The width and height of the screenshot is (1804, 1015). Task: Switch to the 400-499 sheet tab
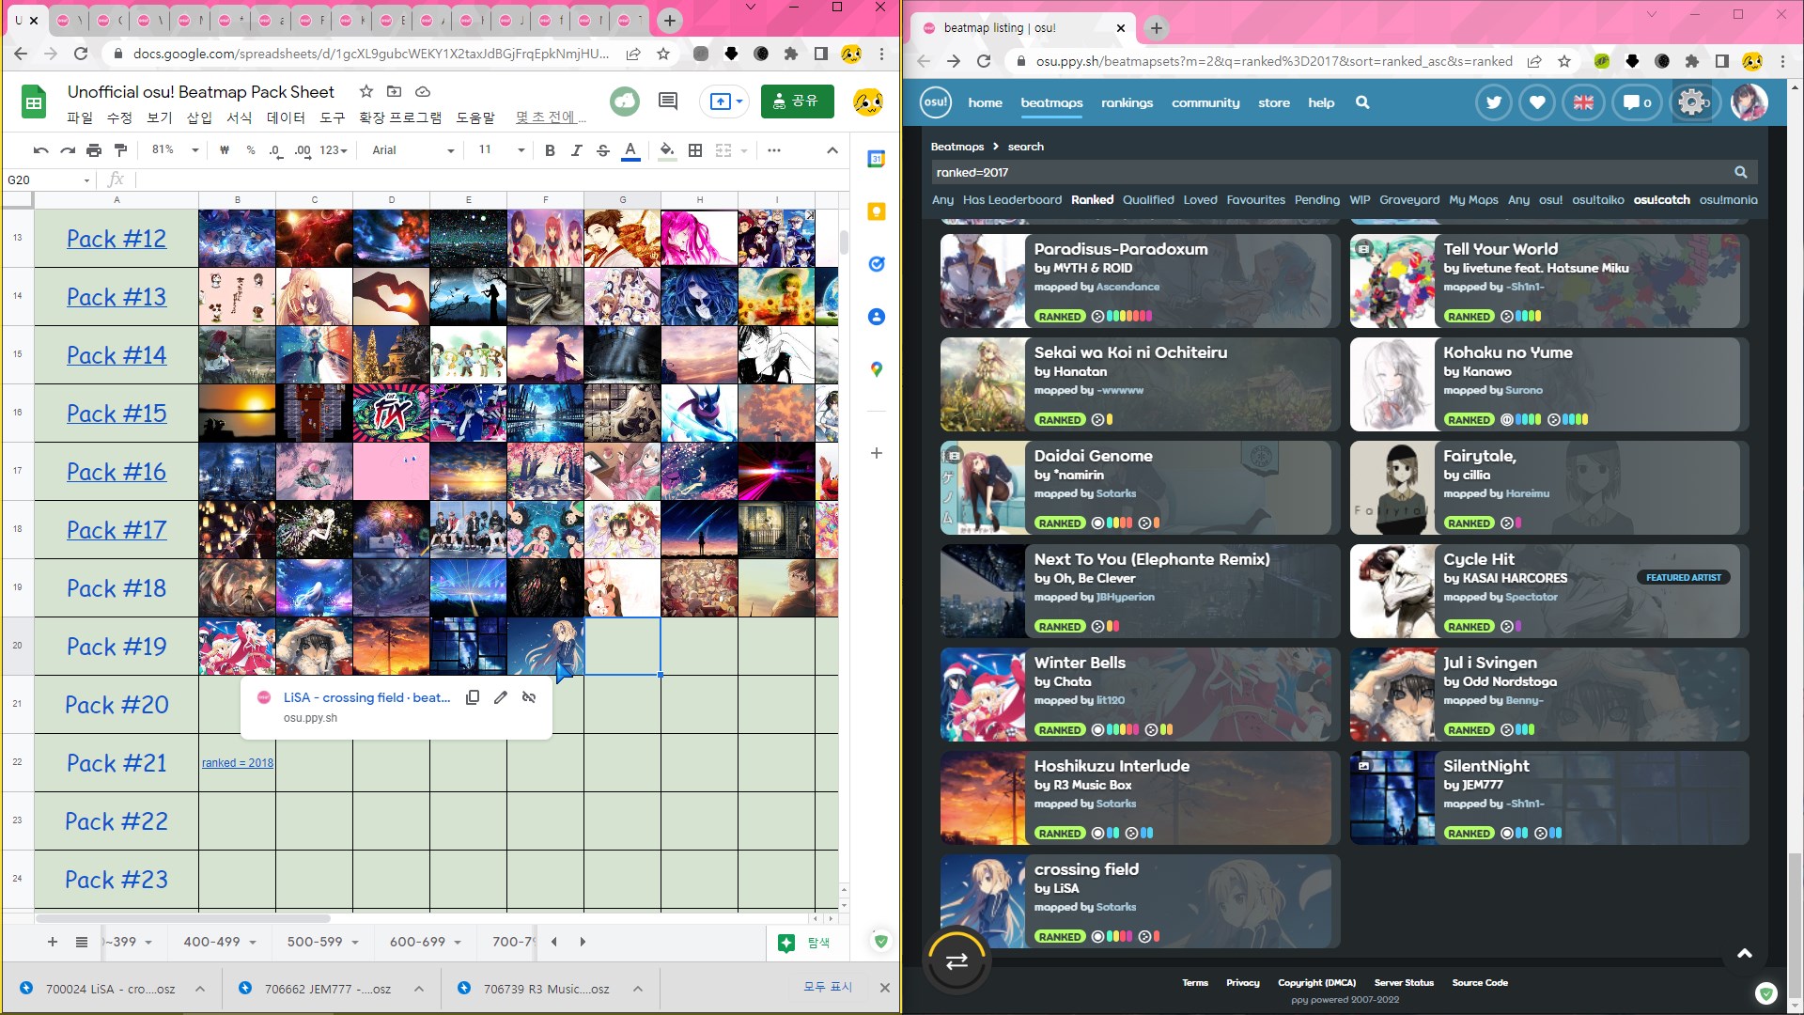pos(211,942)
